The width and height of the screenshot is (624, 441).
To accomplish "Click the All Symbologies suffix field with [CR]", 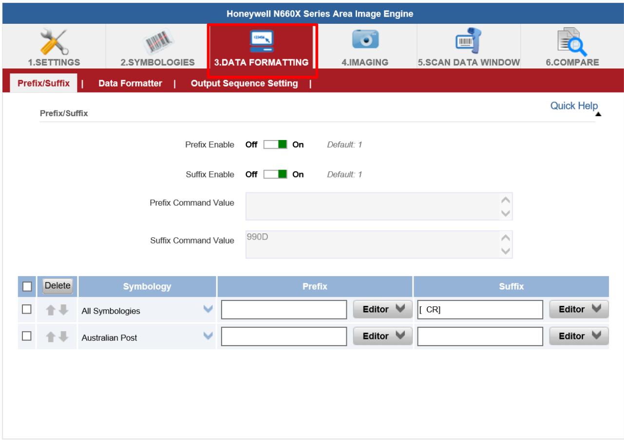I will point(481,310).
